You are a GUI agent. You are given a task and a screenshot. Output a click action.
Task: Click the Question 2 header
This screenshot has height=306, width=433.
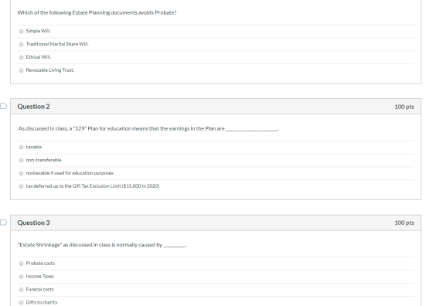[33, 107]
